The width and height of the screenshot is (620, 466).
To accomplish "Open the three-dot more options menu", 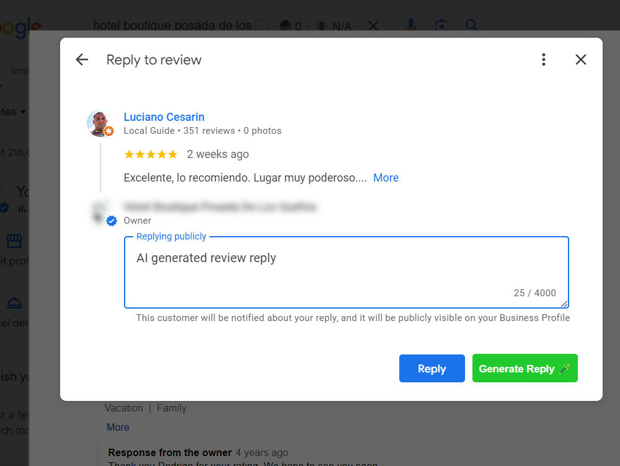I will tap(544, 59).
